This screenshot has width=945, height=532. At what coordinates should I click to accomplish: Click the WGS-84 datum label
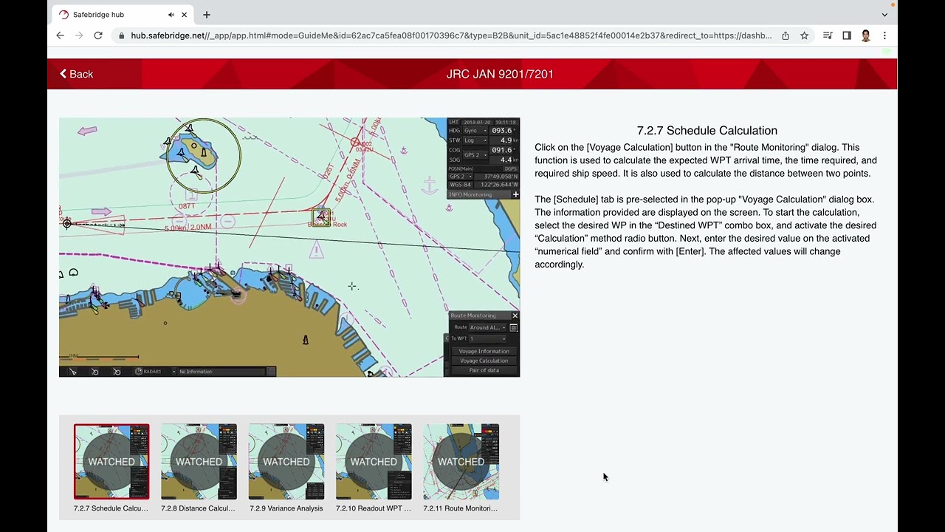pos(461,185)
